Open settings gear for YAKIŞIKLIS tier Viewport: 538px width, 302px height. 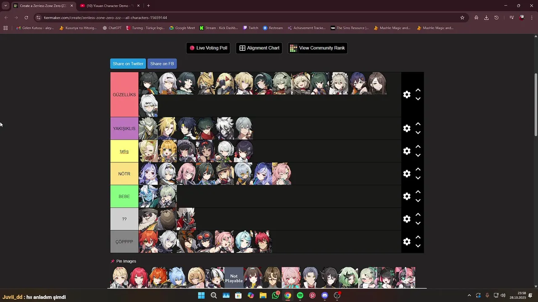tap(406, 128)
